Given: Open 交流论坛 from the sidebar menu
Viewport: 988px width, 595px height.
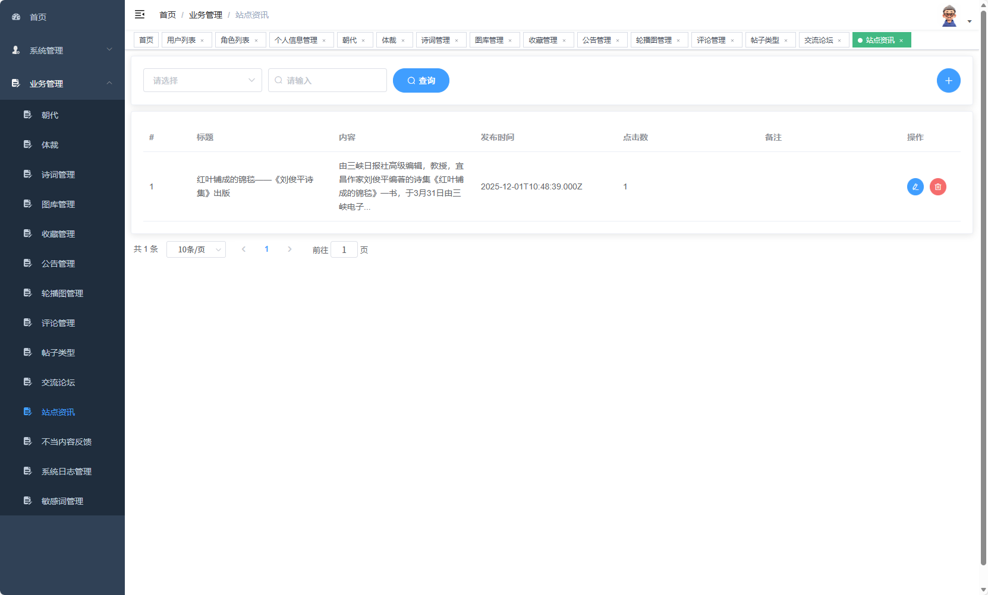Looking at the screenshot, I should [58, 382].
